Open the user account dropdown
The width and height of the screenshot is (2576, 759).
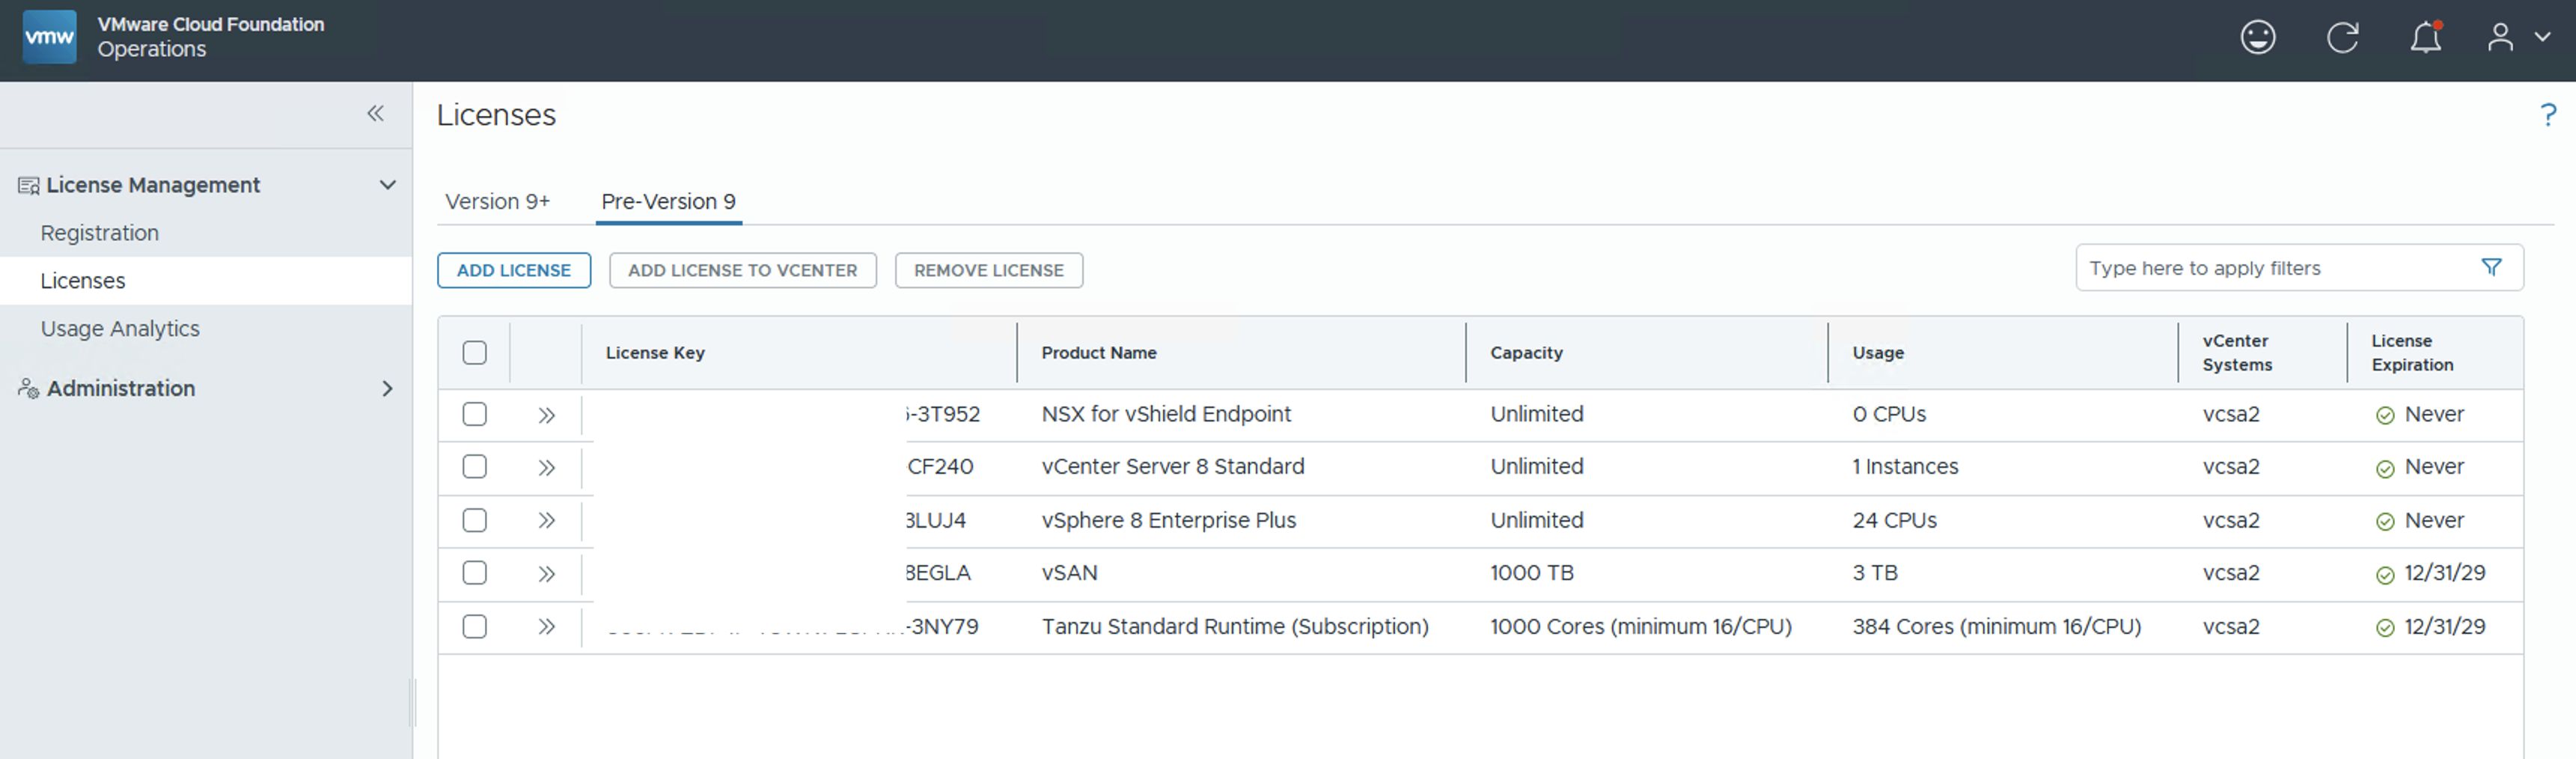(x=2517, y=38)
